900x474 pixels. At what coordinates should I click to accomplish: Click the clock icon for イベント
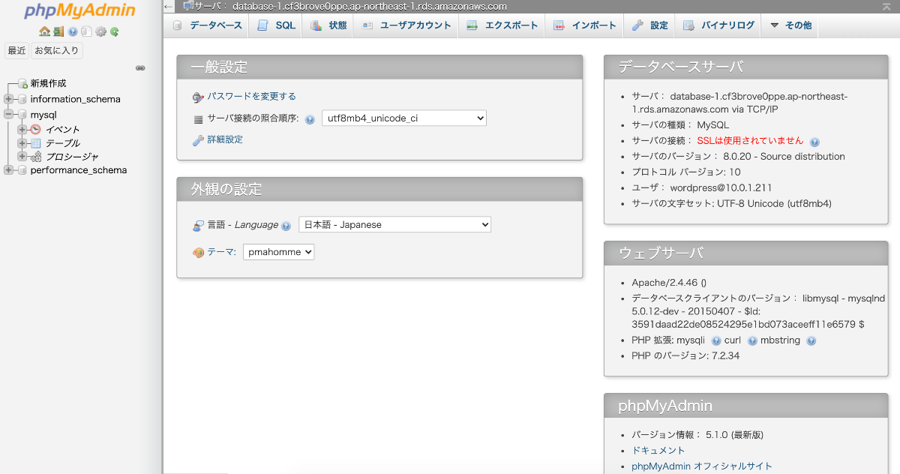click(35, 129)
